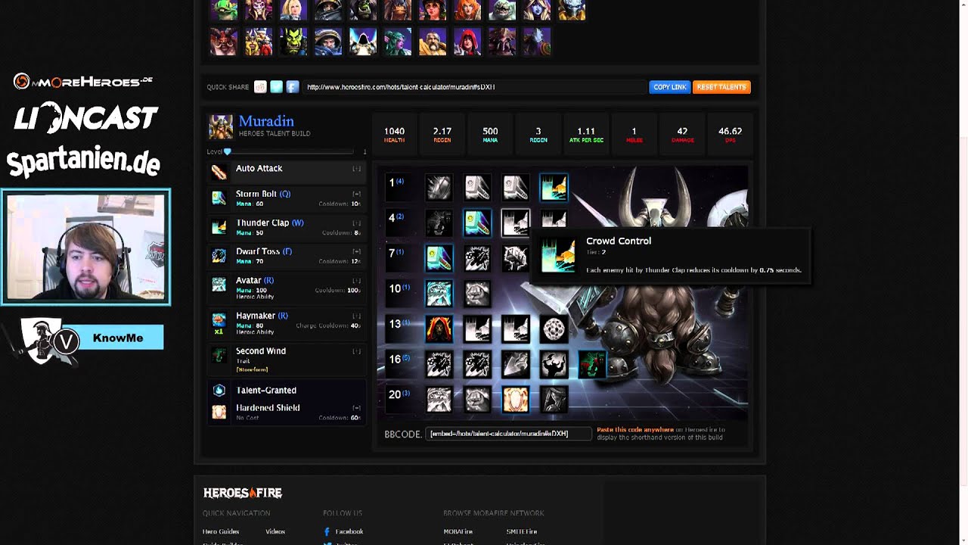Open the MOBAFire network link
The image size is (968, 545).
tap(458, 531)
